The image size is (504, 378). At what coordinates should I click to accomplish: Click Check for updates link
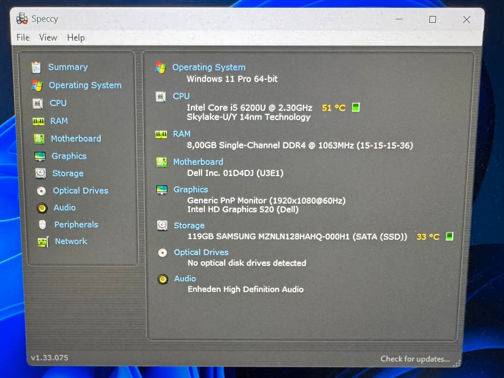point(415,359)
